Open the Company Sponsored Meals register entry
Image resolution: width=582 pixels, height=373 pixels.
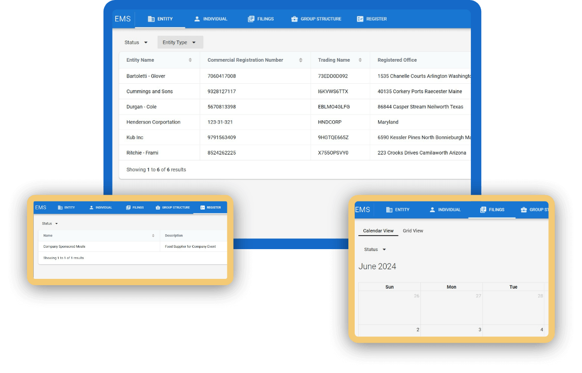(64, 246)
